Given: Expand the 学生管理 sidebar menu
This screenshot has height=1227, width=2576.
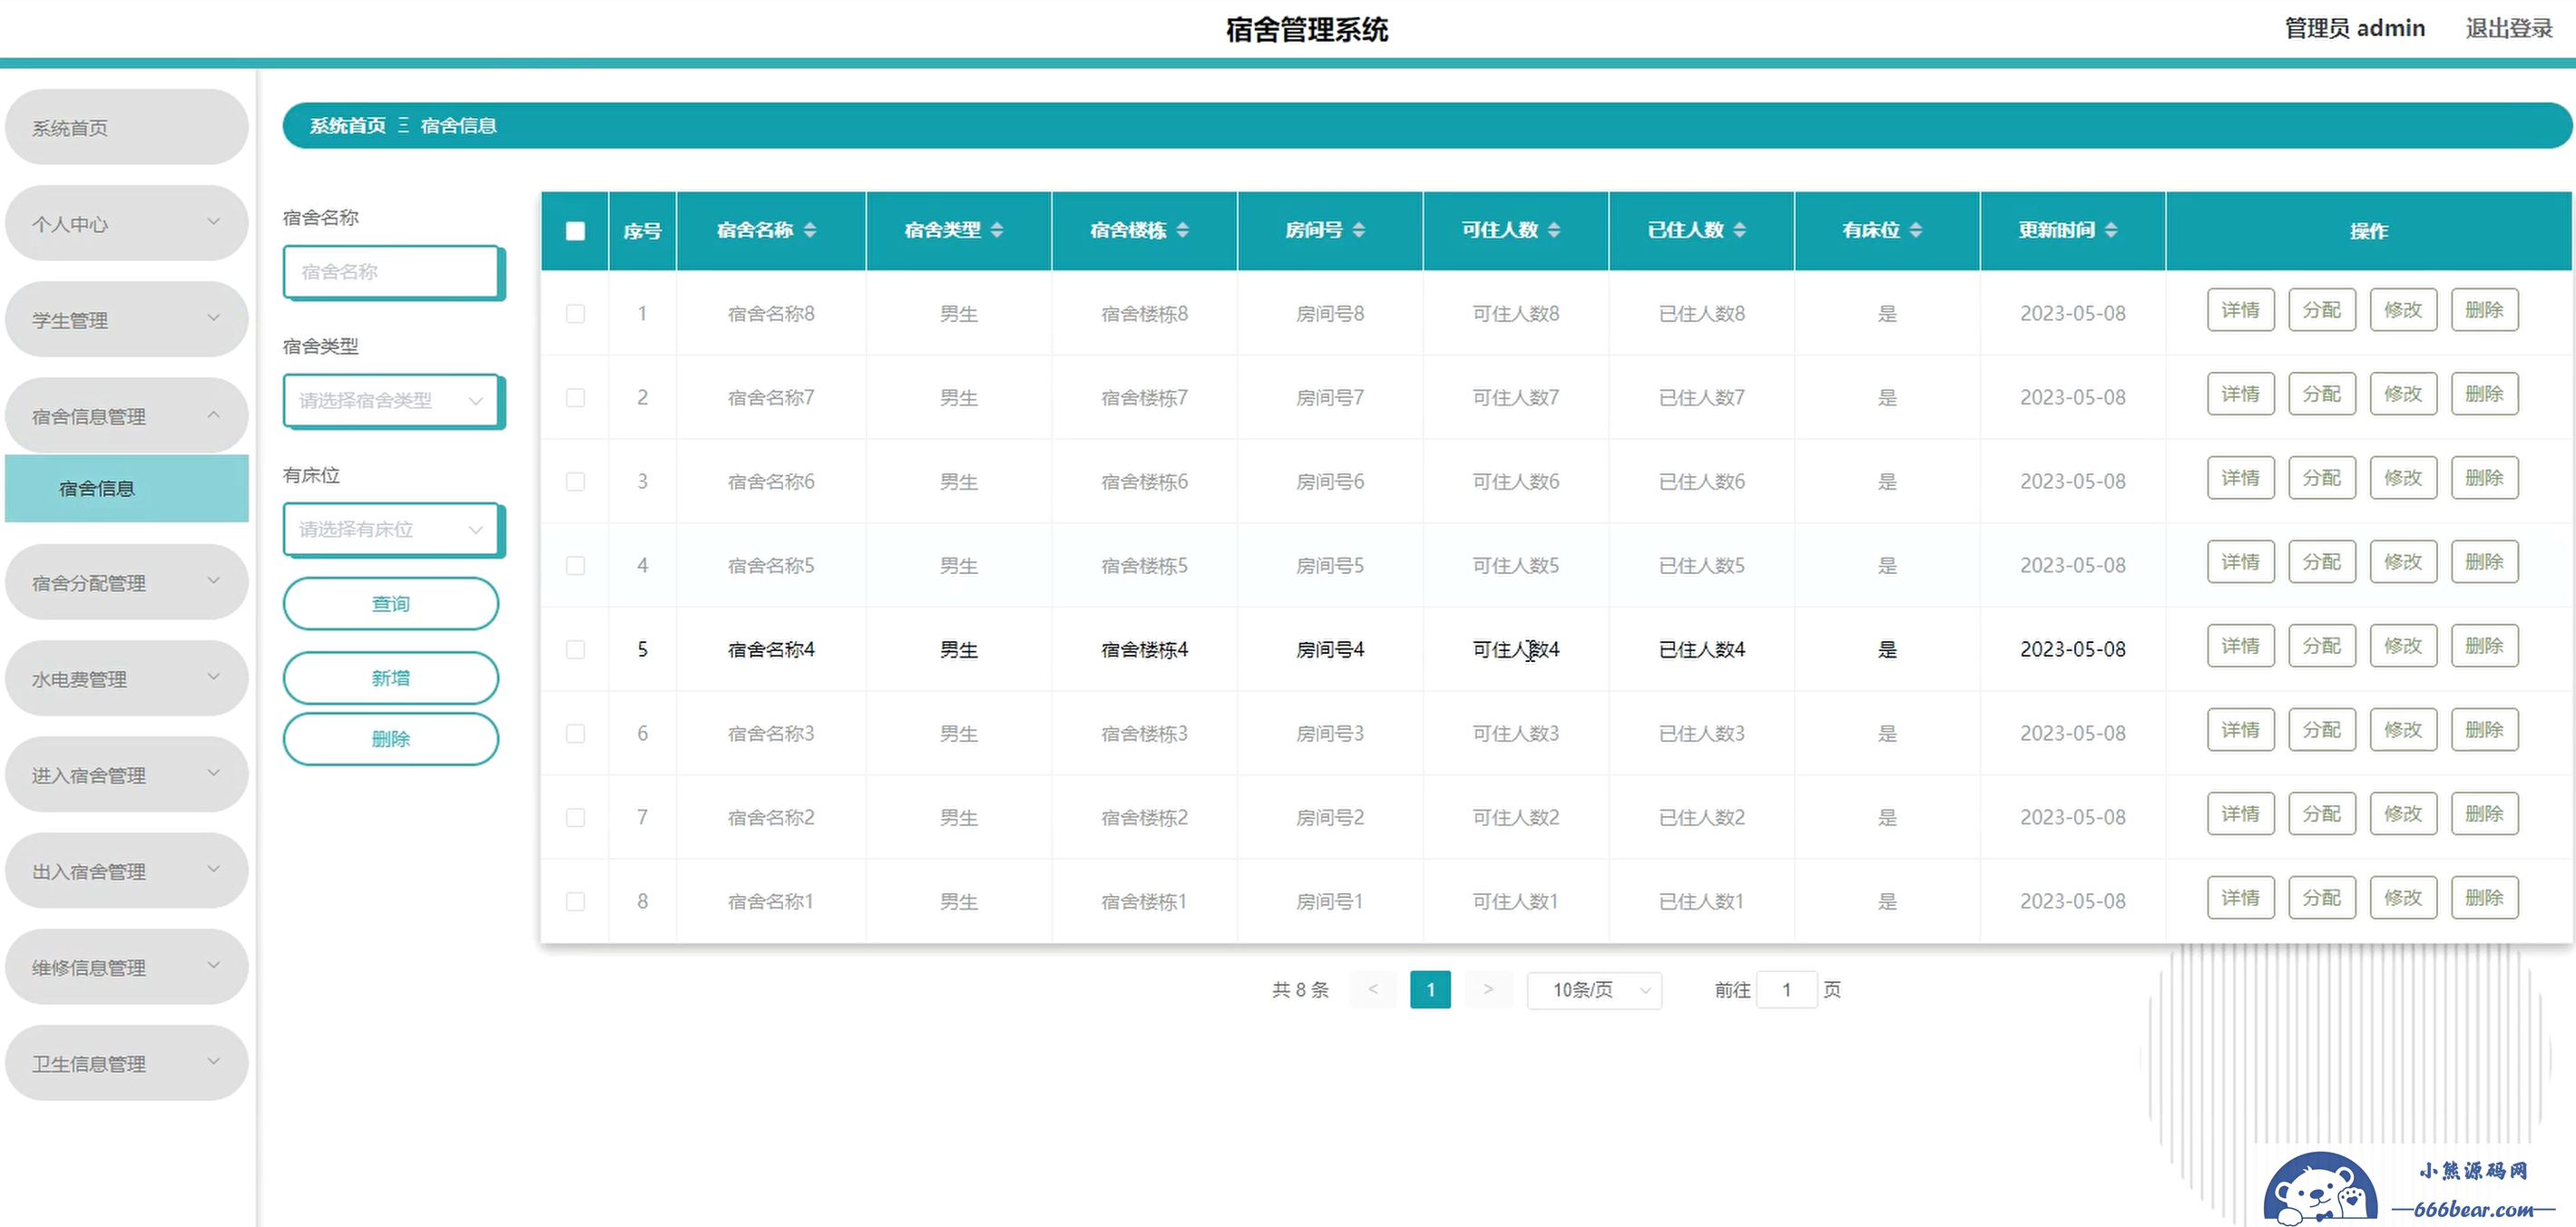Looking at the screenshot, I should pyautogui.click(x=126, y=320).
